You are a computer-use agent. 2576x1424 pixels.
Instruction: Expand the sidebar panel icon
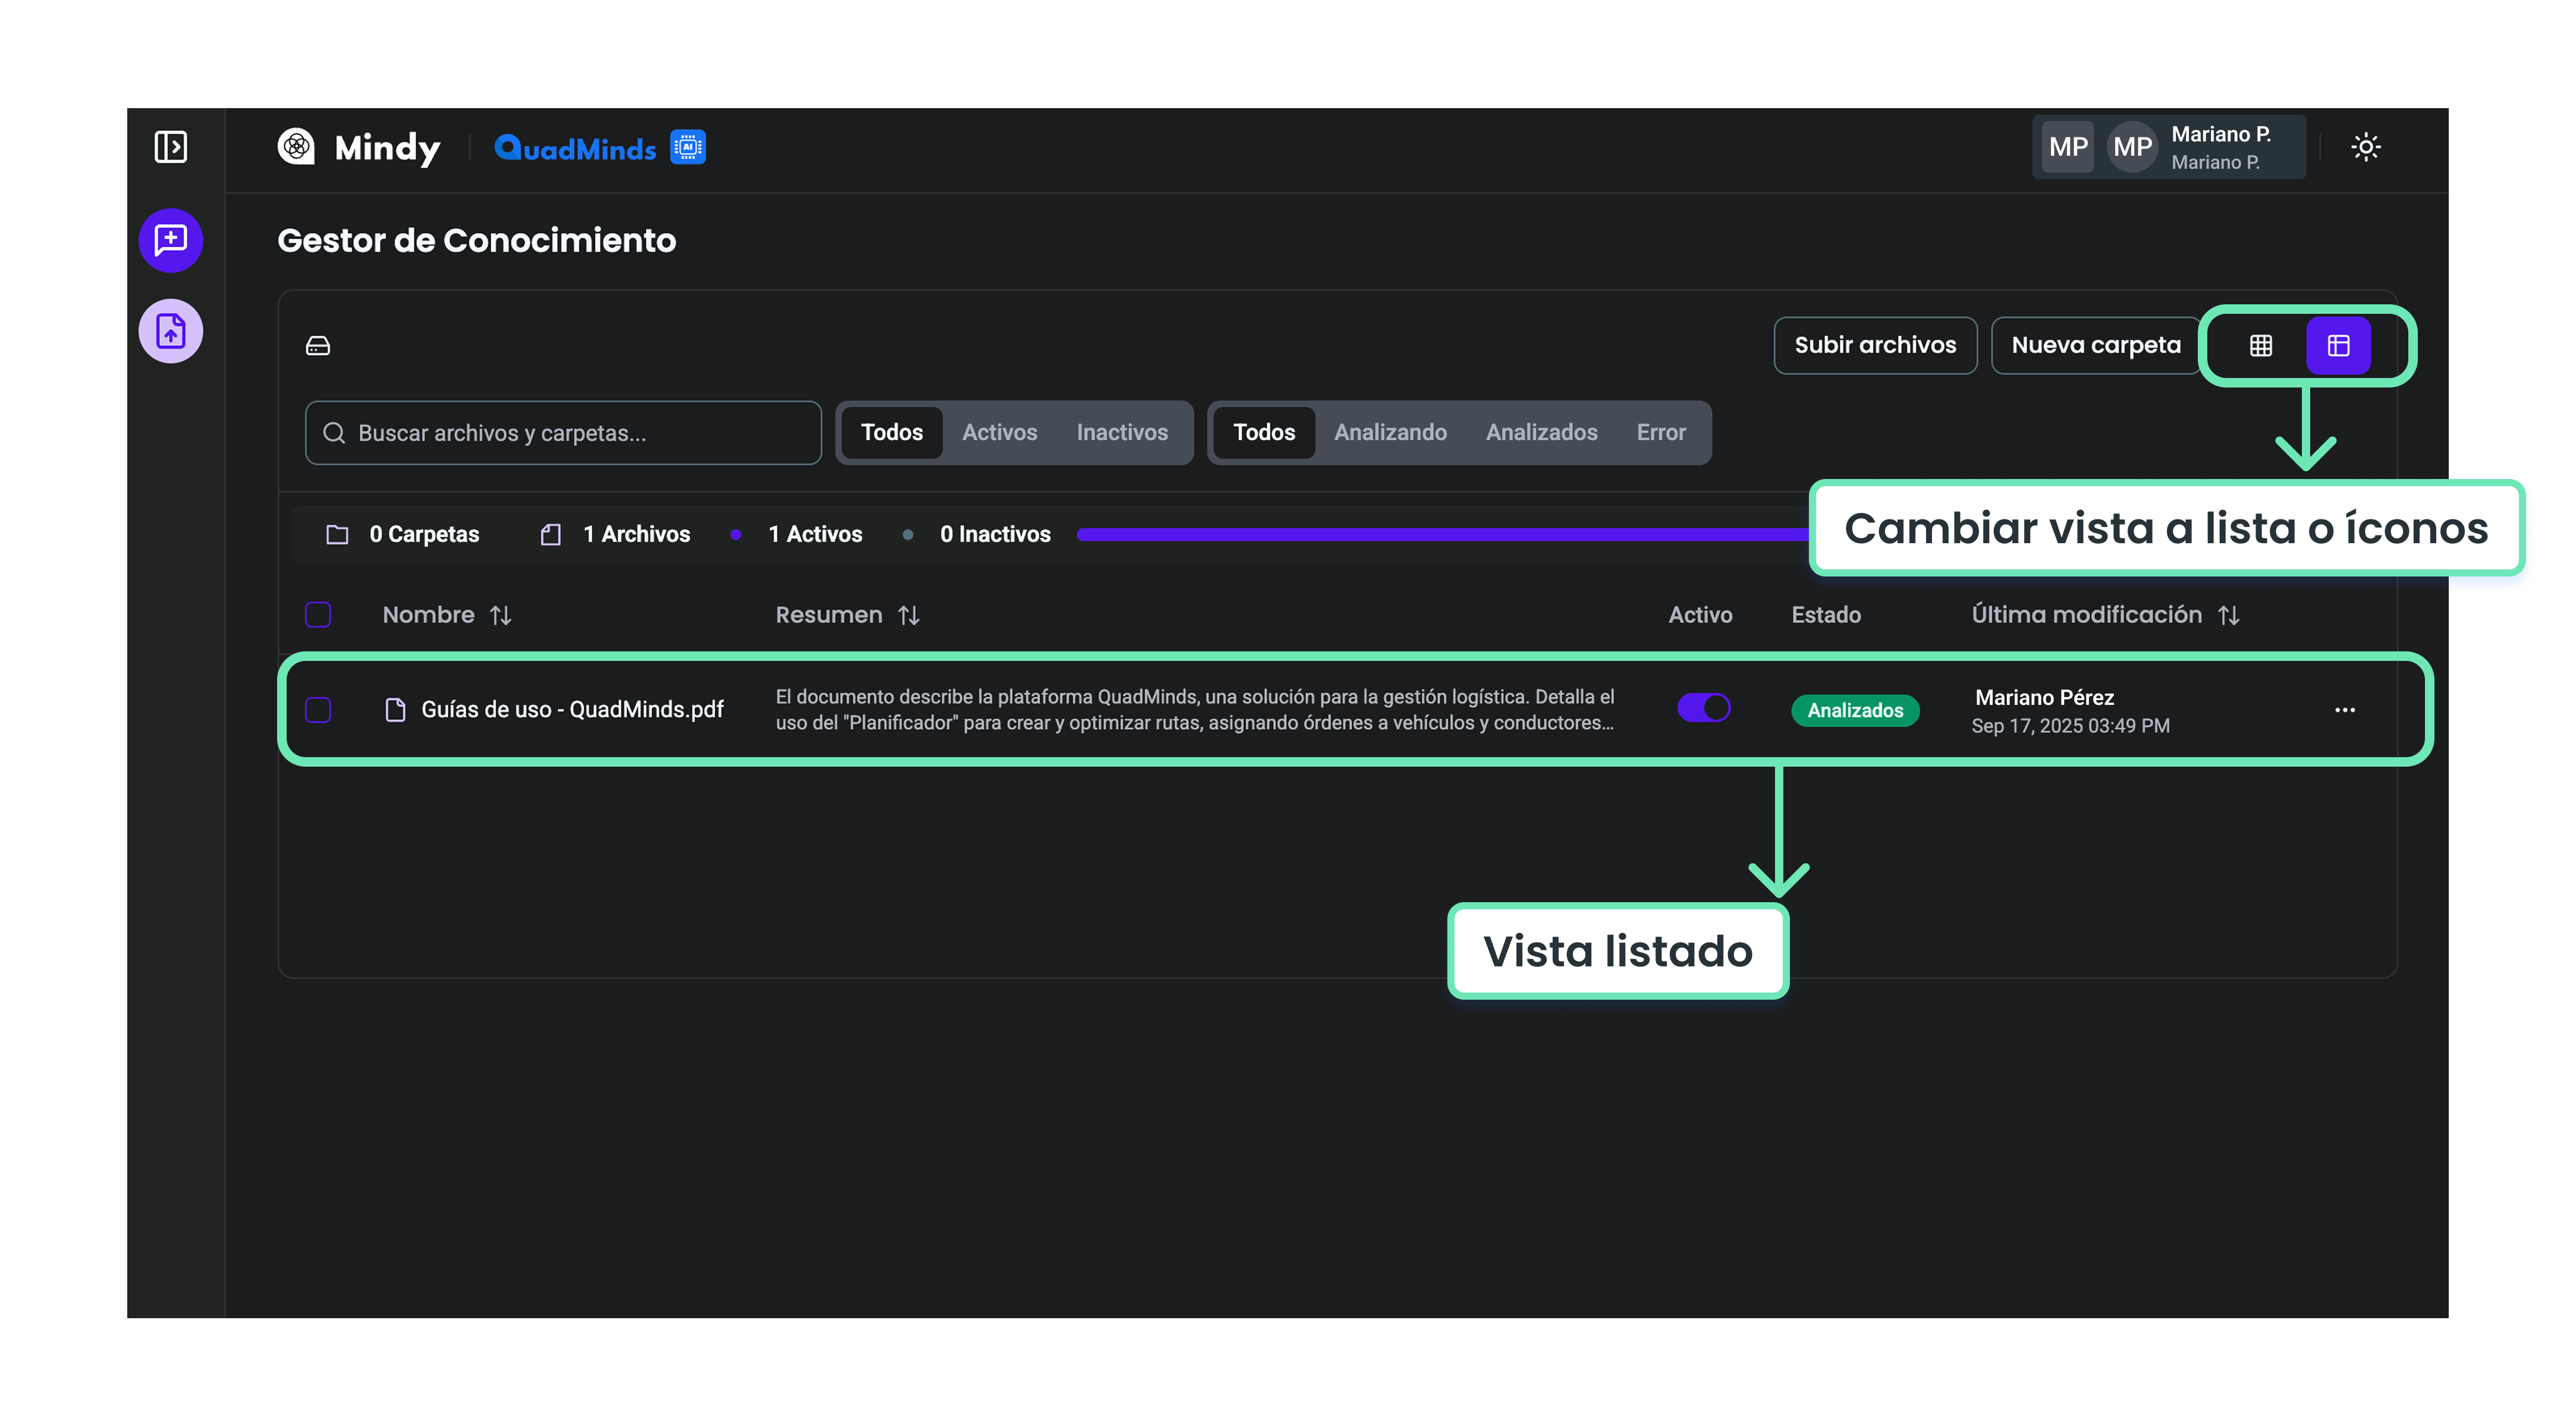(171, 147)
